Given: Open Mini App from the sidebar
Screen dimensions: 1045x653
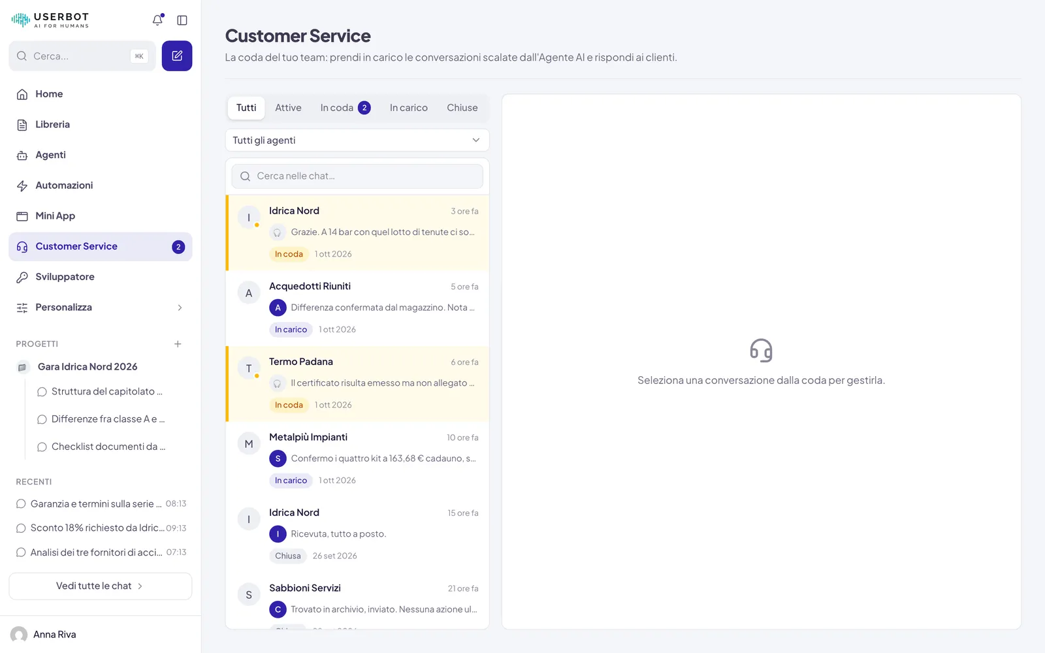Looking at the screenshot, I should coord(101,216).
